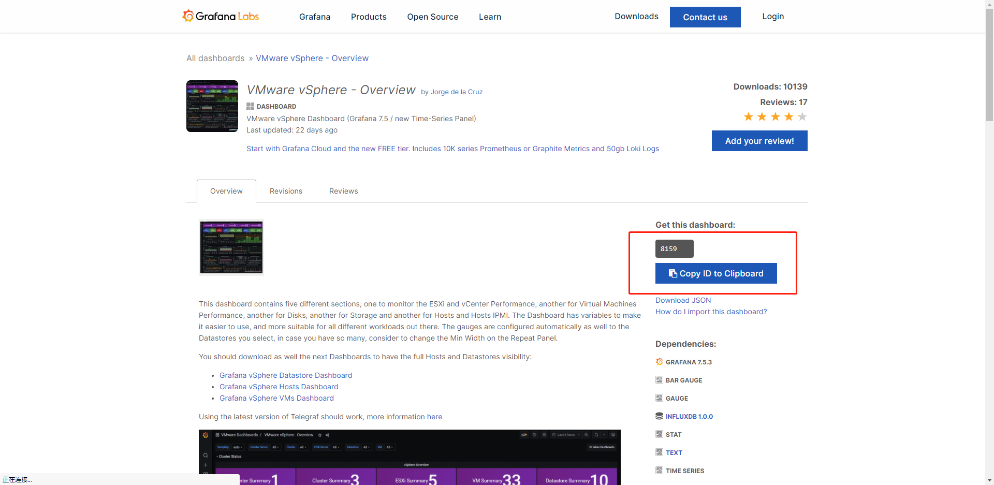
Task: Click the Gauge panel icon
Action: click(659, 398)
